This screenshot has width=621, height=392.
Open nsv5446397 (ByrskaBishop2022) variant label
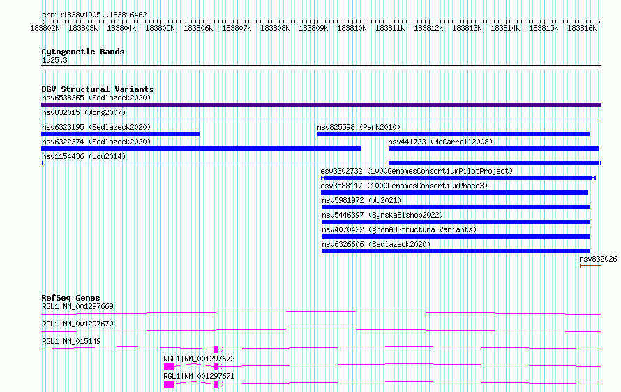382,215
